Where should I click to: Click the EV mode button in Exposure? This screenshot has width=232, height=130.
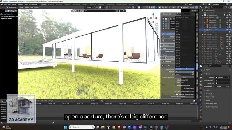(x=169, y=65)
